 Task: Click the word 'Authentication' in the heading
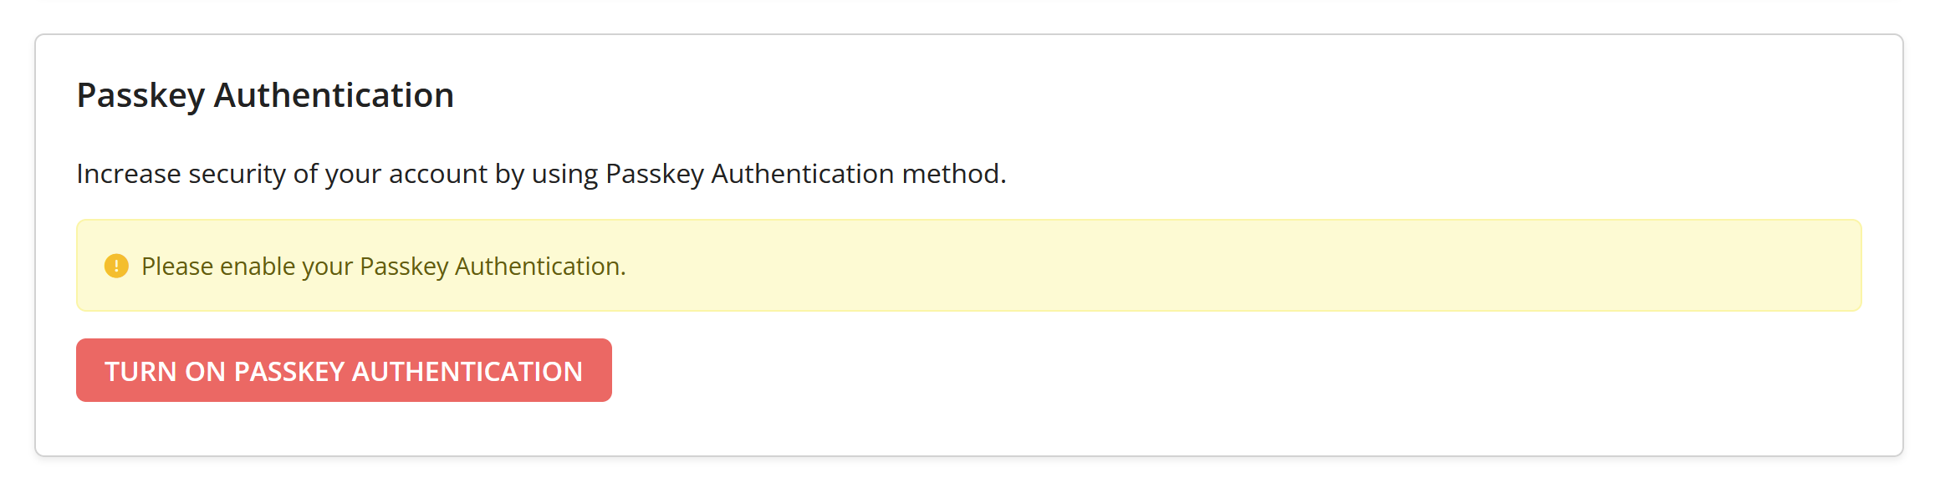tap(334, 94)
